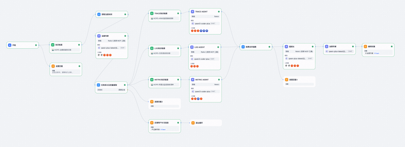The width and height of the screenshot is (405, 147).
Task: Click the CHAT tag on LOG AGENT
Action: point(212,59)
